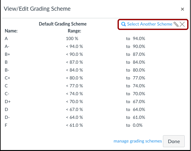Click the Range: column header
This screenshot has width=191, height=151.
[x=74, y=31]
